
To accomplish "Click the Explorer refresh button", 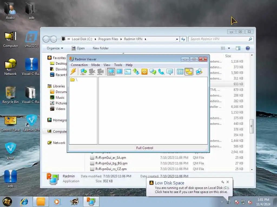I will click(183, 39).
